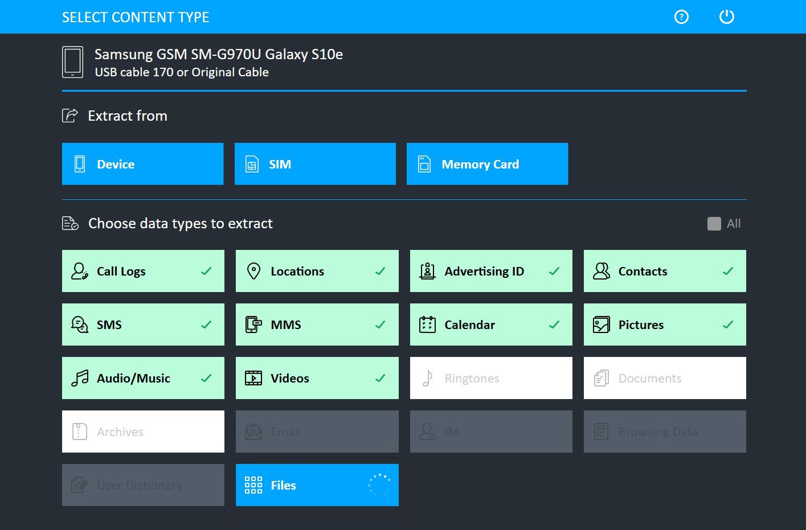This screenshot has width=806, height=530.
Task: Open the help question mark icon
Action: click(681, 17)
